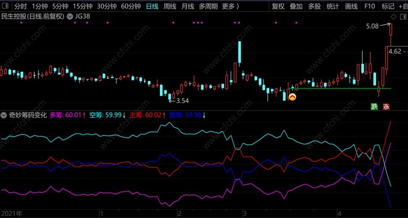Click the 民生控股(日线.前复权) title

33,17
